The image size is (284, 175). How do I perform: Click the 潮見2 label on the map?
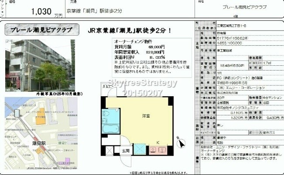pos(62,143)
